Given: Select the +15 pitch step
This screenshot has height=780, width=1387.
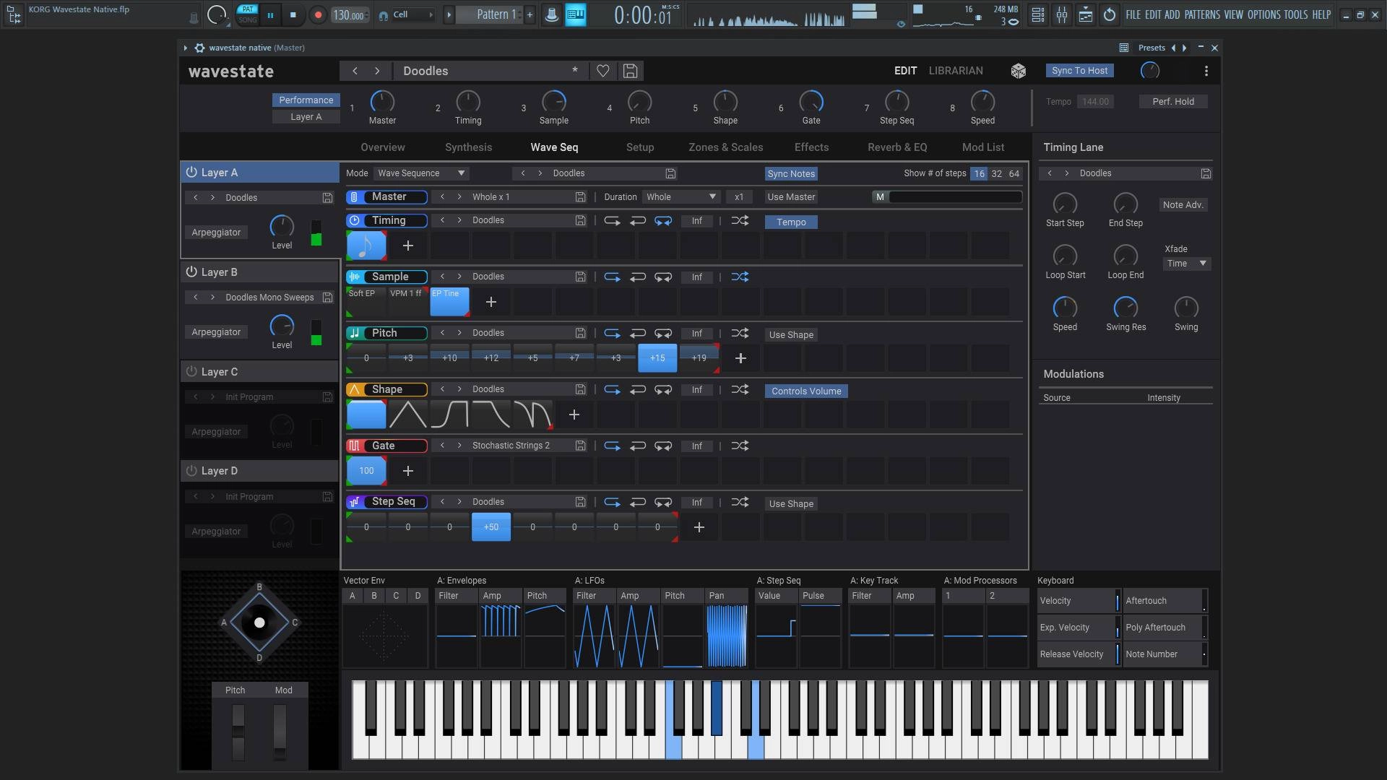Looking at the screenshot, I should click(657, 358).
